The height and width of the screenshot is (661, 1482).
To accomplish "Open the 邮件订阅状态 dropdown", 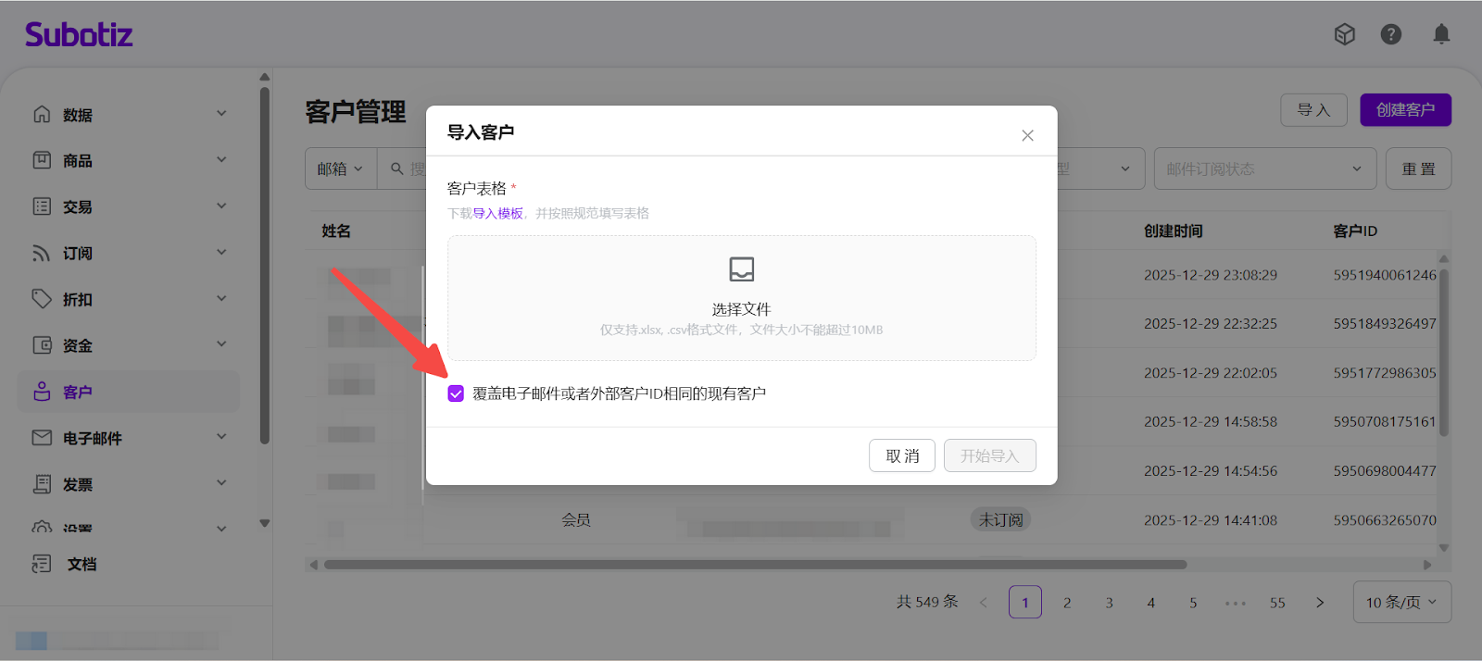I will pos(1263,168).
